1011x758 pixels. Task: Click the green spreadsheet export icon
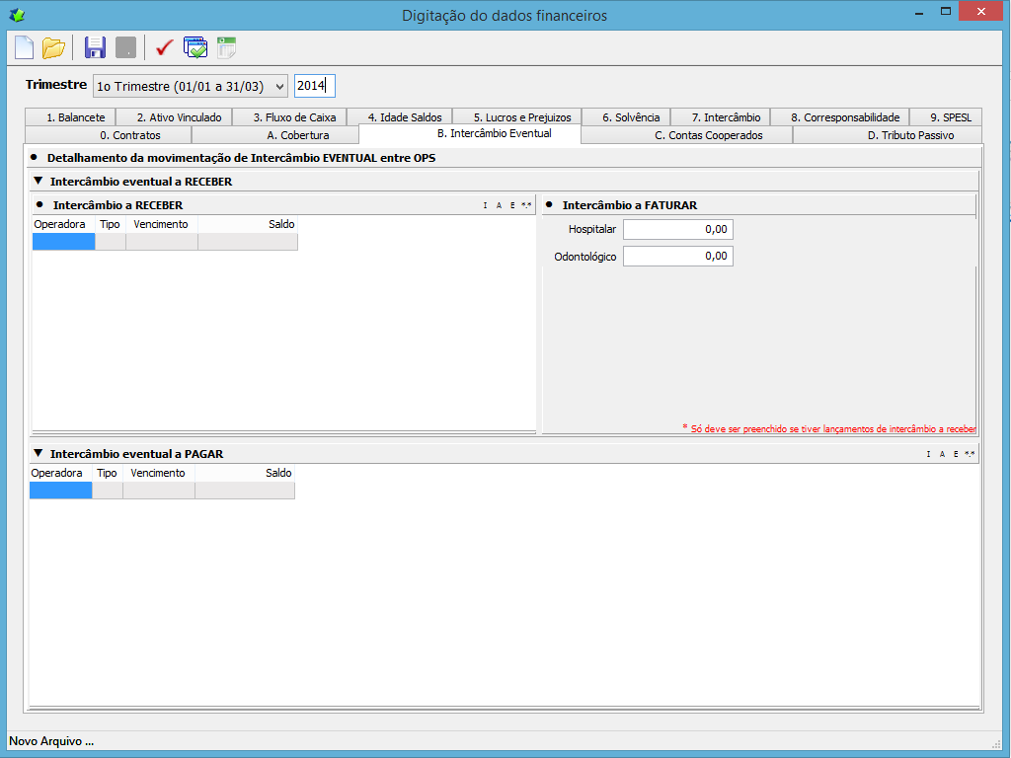point(226,47)
